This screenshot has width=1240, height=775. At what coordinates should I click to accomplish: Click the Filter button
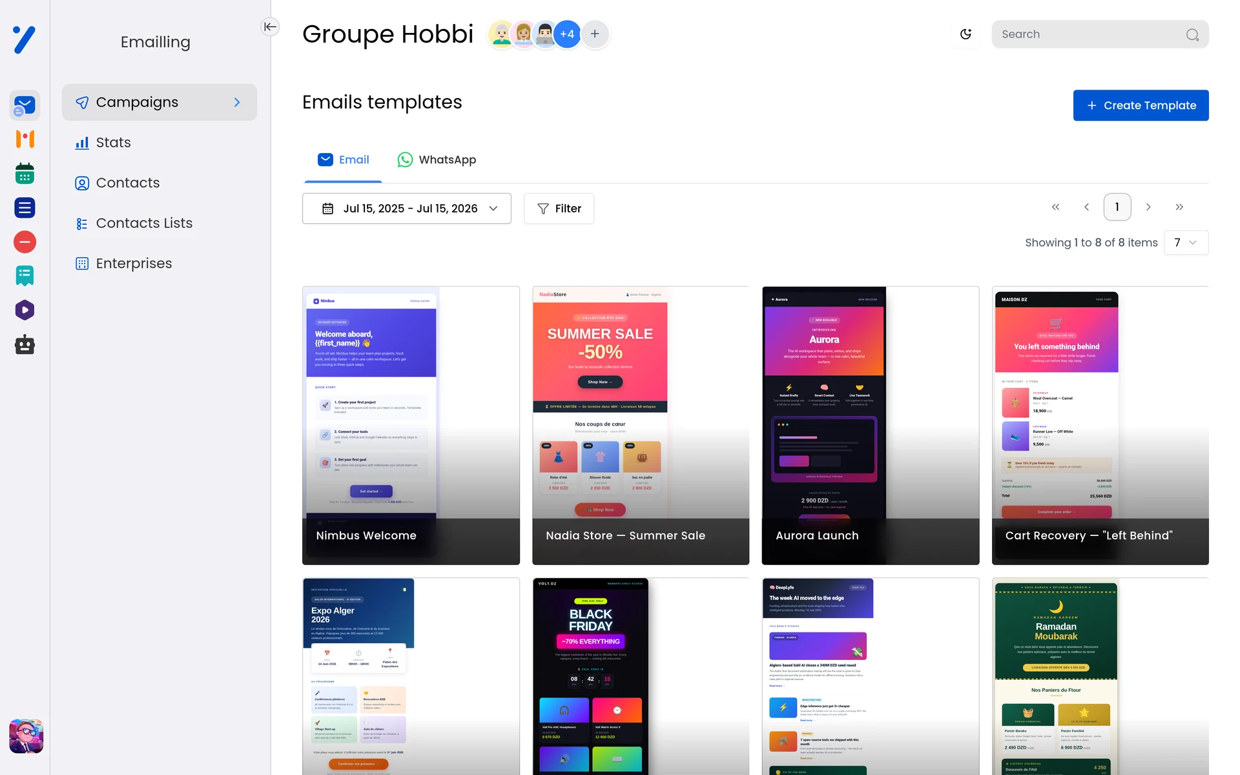559,209
